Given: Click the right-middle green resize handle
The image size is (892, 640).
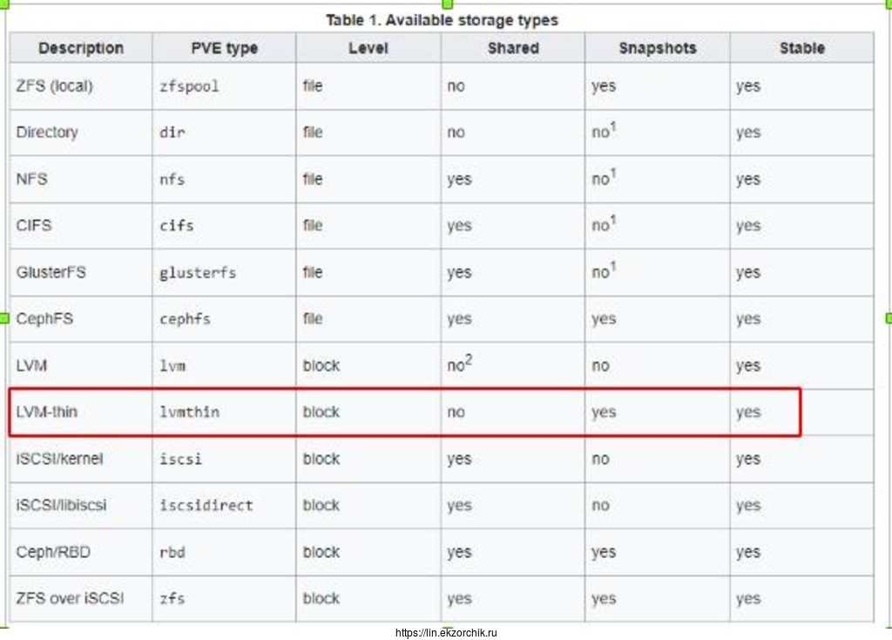Looking at the screenshot, I should (x=889, y=318).
